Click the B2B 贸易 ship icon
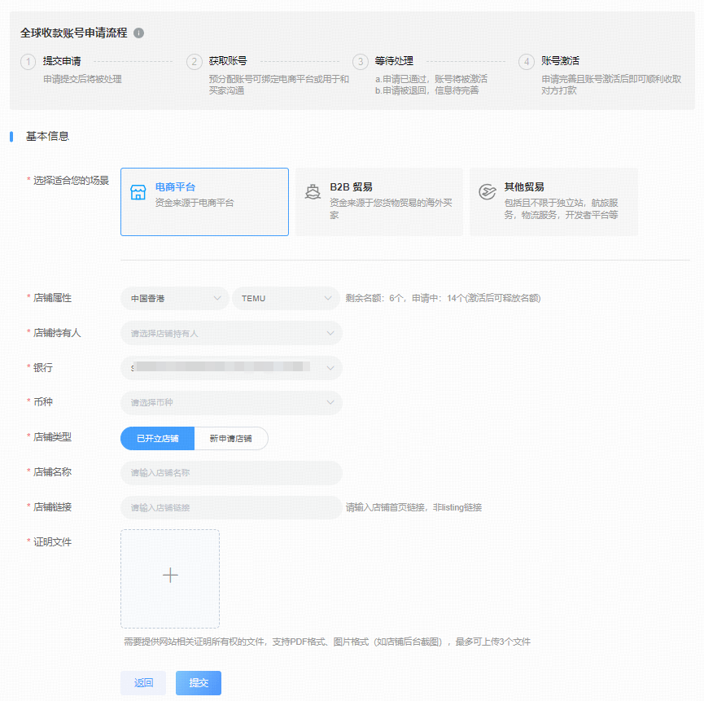This screenshot has width=704, height=701. pos(313,192)
